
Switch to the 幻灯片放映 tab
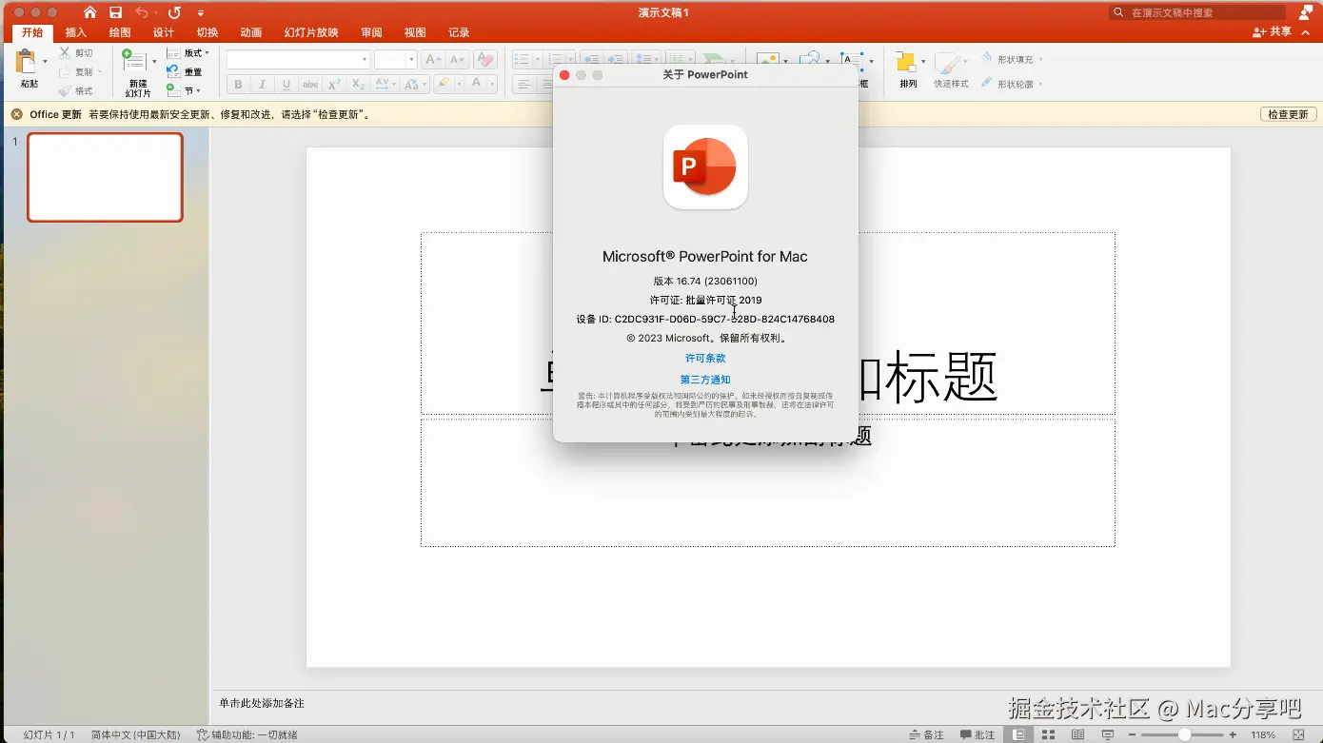tap(311, 32)
